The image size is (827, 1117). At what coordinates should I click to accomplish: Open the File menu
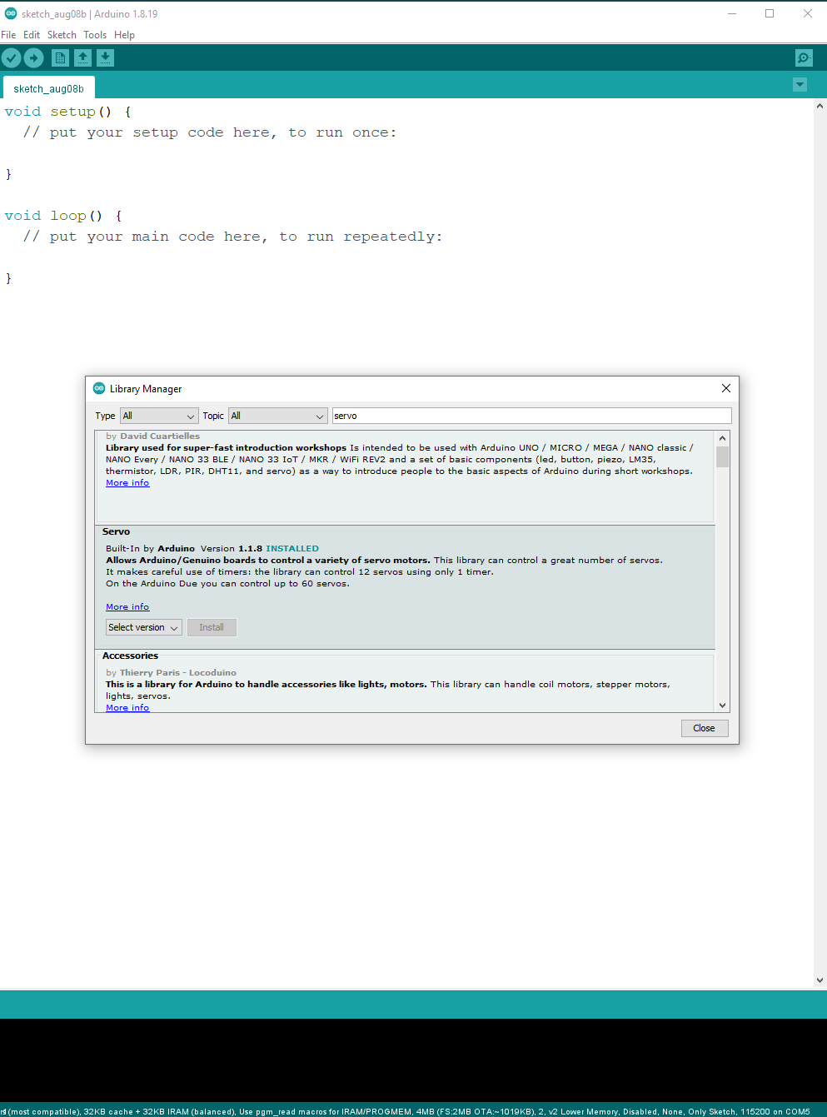8,35
